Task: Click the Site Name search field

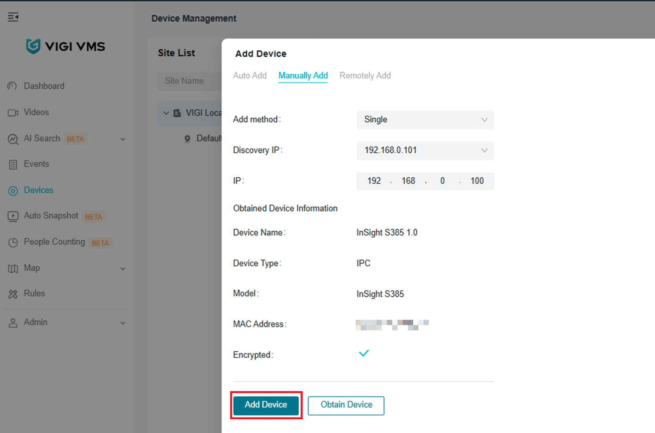Action: [190, 81]
